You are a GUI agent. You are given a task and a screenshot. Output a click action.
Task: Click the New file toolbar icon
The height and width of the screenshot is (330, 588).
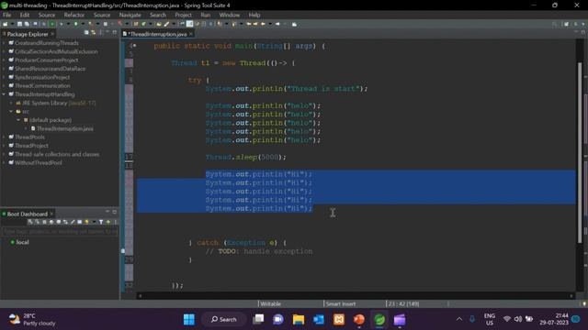click(5, 24)
